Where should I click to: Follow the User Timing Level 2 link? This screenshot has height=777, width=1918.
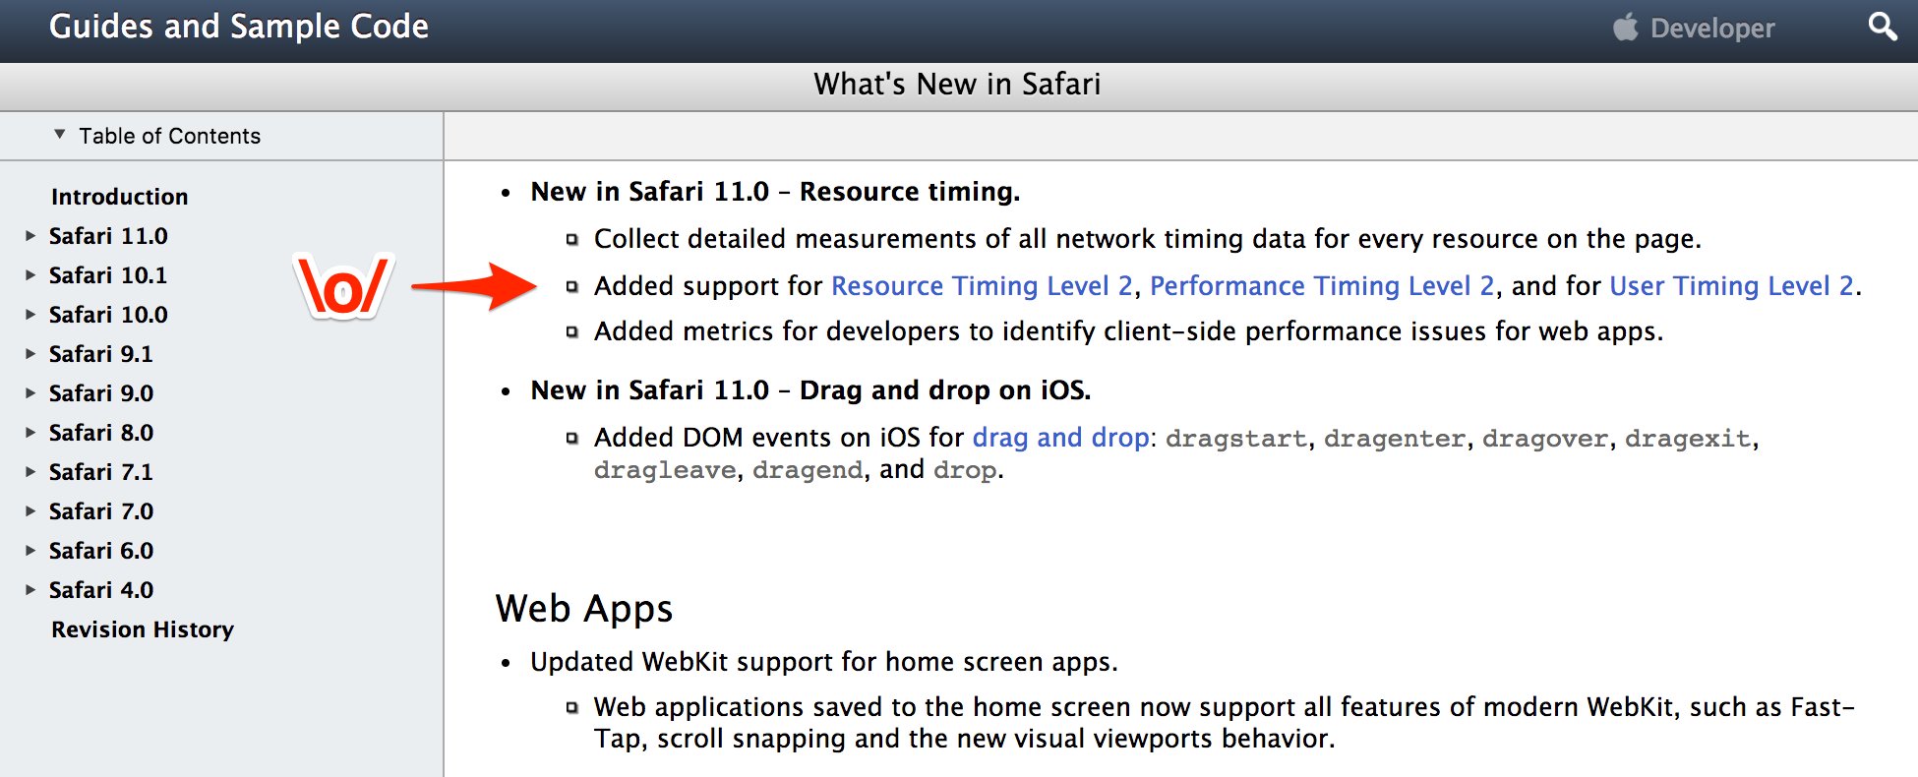1732,286
